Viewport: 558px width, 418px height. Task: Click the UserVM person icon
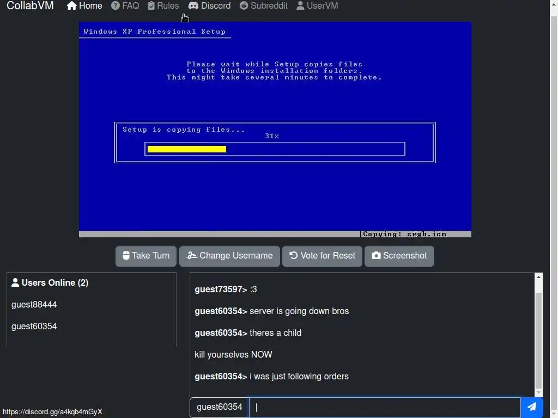pyautogui.click(x=300, y=5)
